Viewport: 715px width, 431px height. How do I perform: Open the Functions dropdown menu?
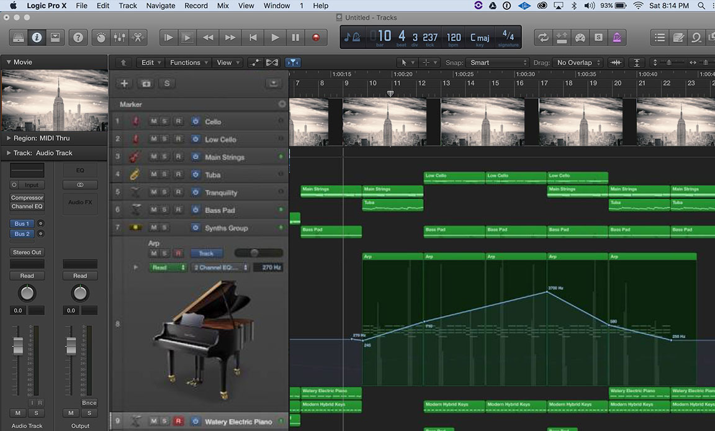(189, 63)
